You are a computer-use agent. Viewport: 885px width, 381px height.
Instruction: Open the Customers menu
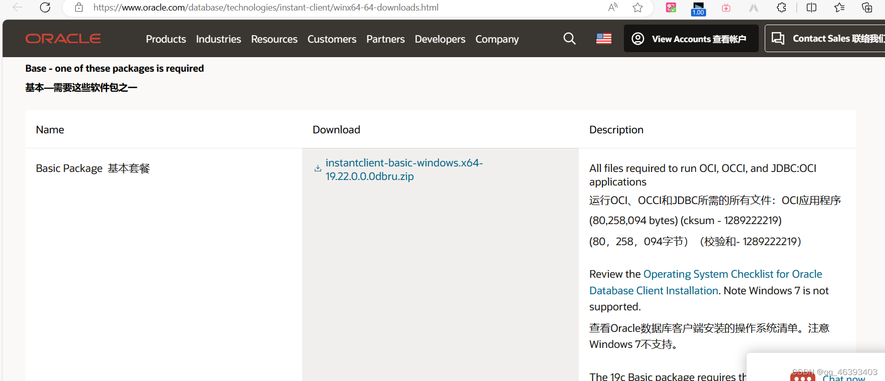click(x=332, y=39)
